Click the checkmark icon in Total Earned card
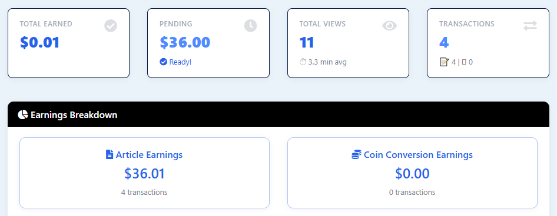The image size is (557, 216). (111, 26)
